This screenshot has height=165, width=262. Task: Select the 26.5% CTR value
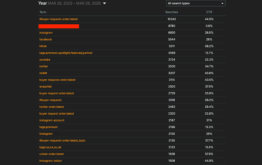(x=209, y=33)
